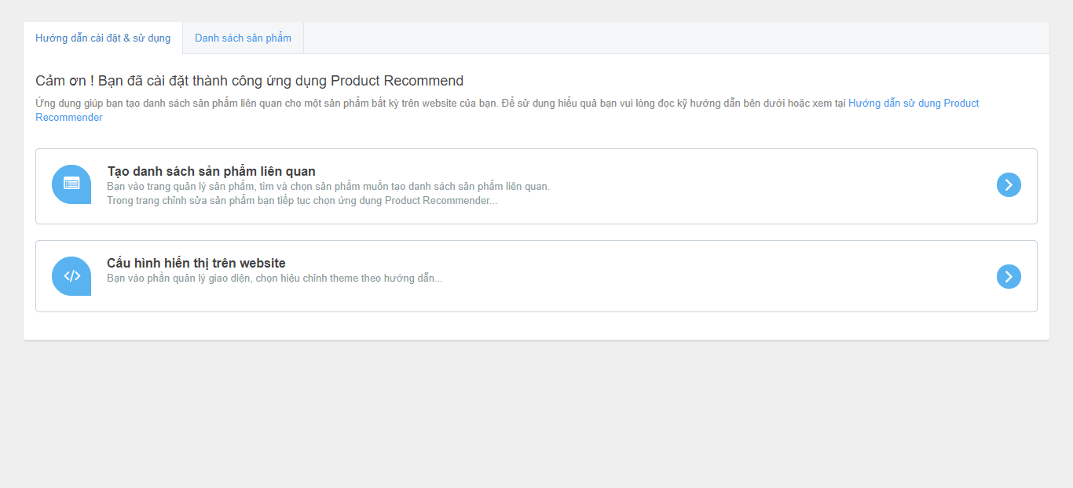
Task: Expand the "Cấu hình hiển thị trên website" arrow
Action: pos(1009,276)
